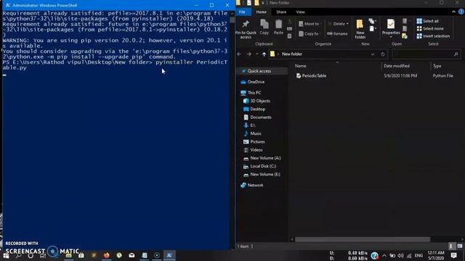Click the Rename button in ribbon
Screen dimensions: 465x261
(337, 33)
